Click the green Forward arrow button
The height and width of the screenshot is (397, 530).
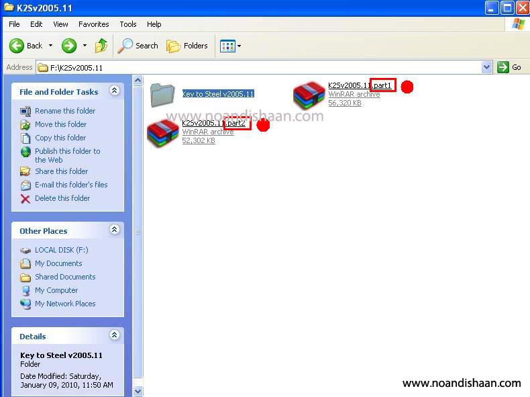(69, 46)
